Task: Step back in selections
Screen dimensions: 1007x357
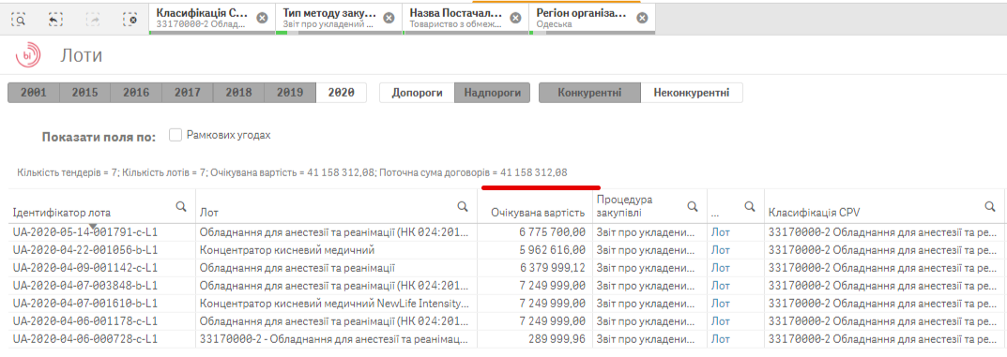Action: (x=56, y=20)
